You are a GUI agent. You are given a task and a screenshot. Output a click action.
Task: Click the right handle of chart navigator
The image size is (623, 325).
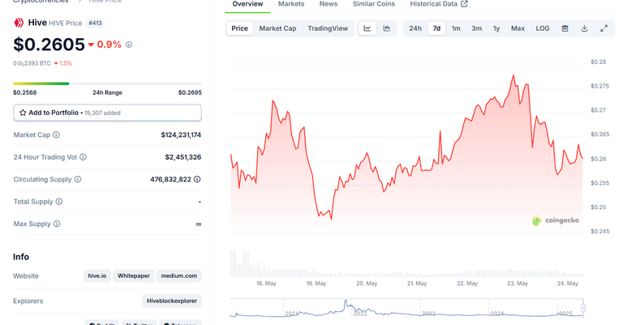coord(583,308)
